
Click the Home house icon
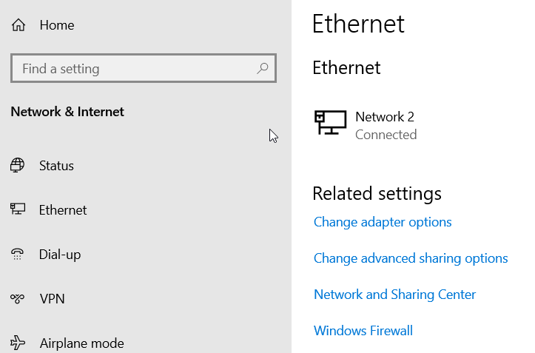(x=18, y=25)
